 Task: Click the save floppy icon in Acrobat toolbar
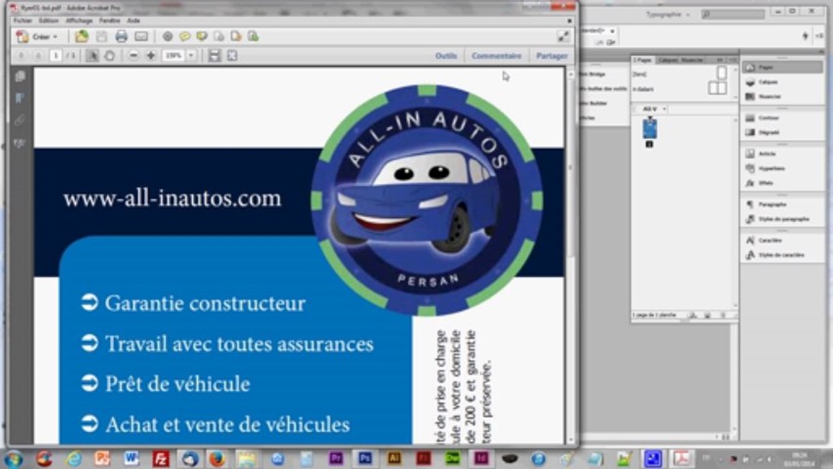tap(102, 36)
